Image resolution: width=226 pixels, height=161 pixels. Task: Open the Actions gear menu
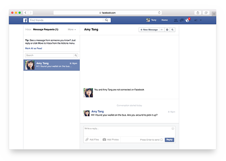coord(167,30)
